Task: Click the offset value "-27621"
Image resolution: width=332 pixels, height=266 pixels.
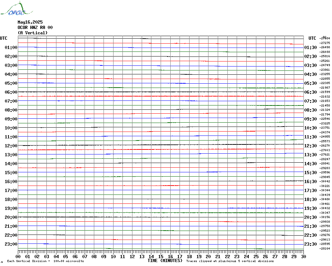Action: (x=325, y=154)
